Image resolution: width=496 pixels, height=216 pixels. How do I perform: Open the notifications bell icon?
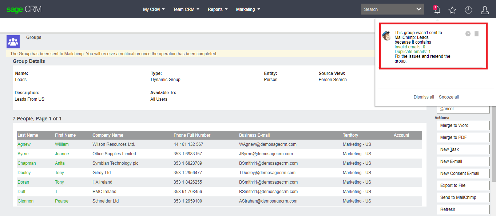coord(437,10)
